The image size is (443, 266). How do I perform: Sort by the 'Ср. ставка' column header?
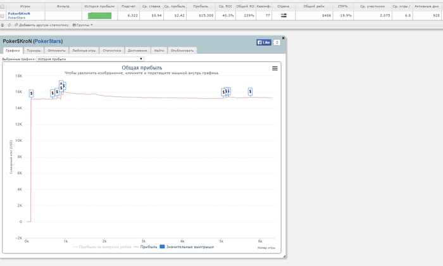point(151,6)
